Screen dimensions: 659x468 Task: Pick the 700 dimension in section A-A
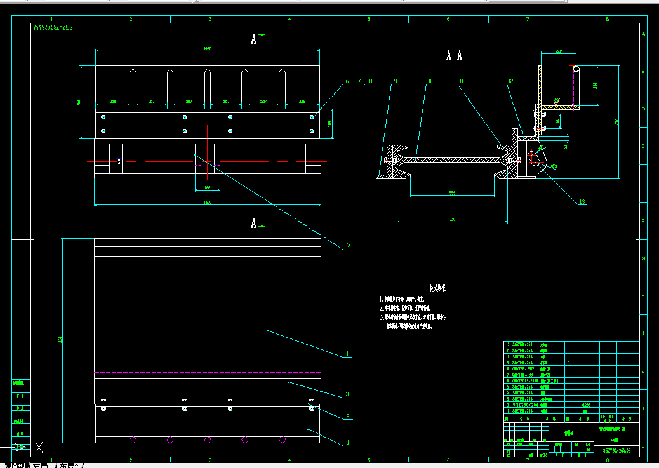point(452,219)
